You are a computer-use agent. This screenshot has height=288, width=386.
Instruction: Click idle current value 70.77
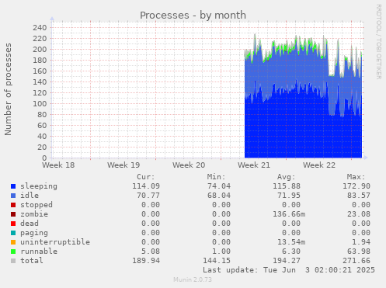click(148, 196)
